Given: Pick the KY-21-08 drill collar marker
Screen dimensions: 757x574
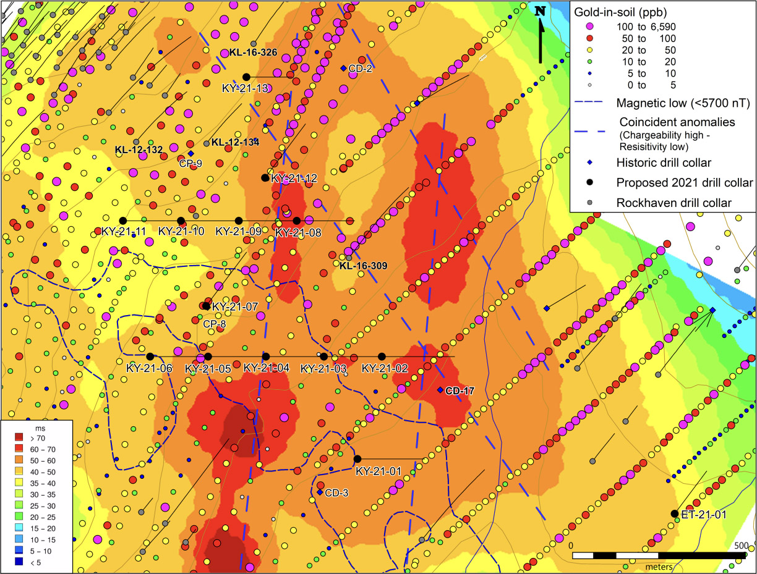Looking at the screenshot, I should [x=297, y=221].
